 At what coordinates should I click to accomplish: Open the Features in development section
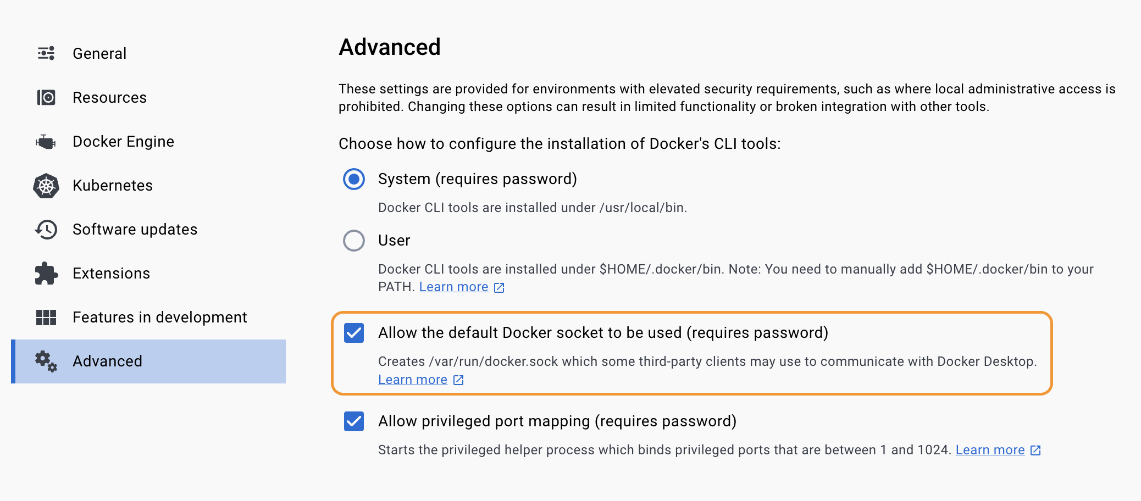coord(159,317)
